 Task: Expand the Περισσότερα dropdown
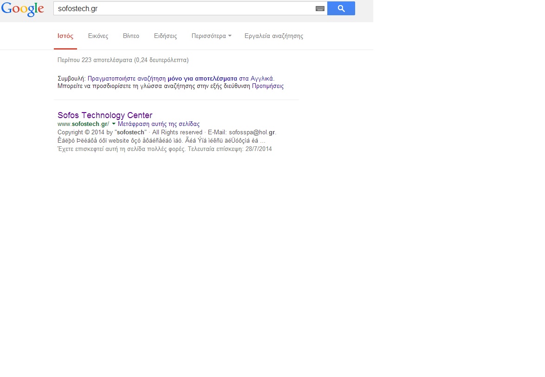tap(211, 36)
